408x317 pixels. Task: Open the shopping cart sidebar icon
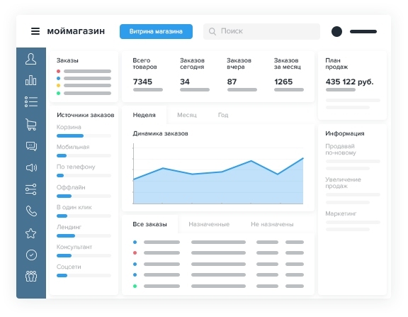click(x=31, y=124)
